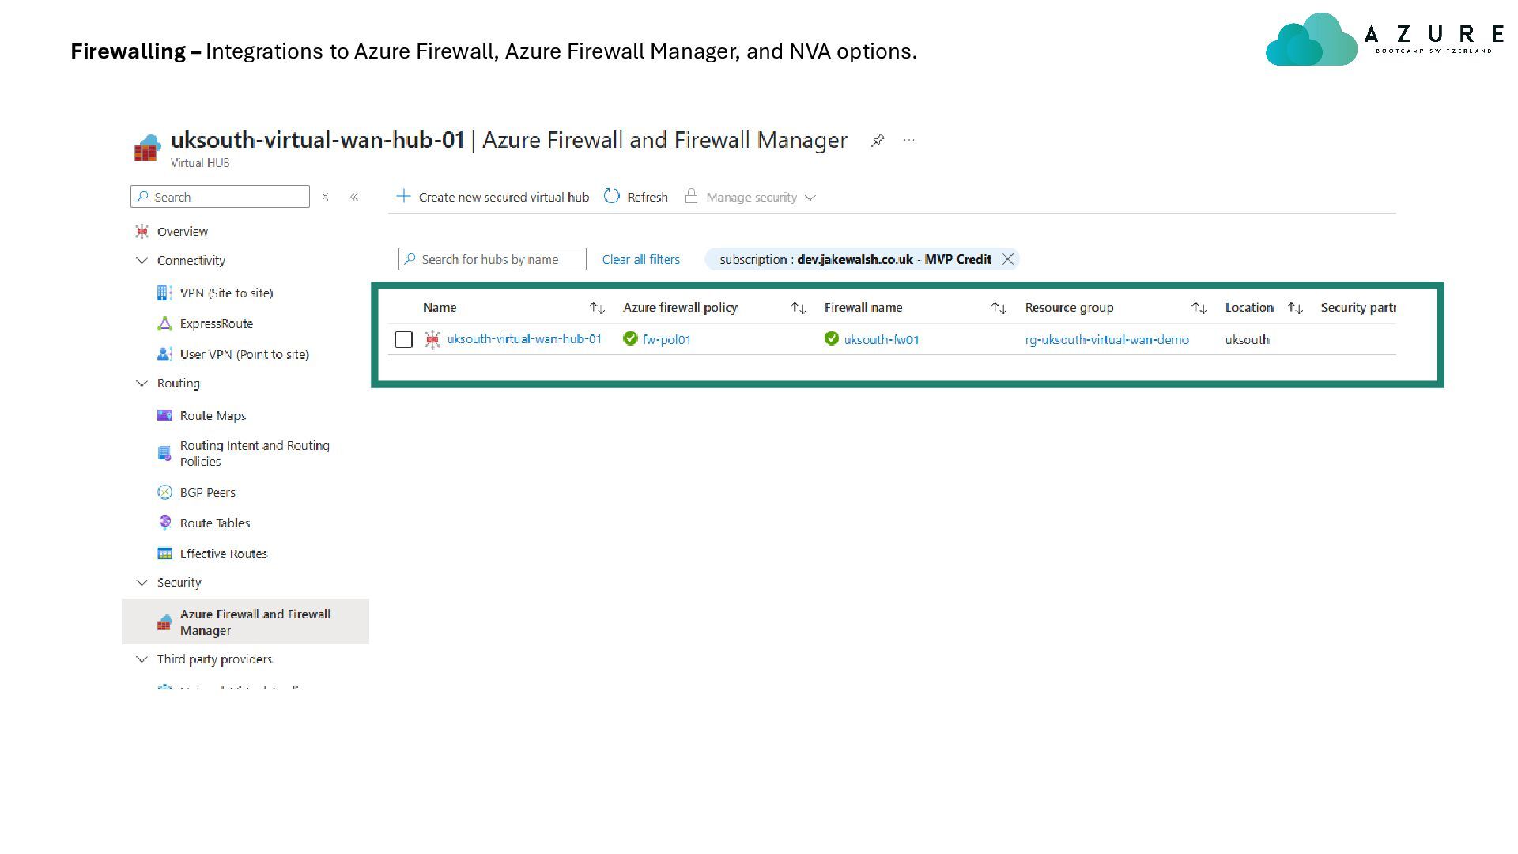The image size is (1518, 854).
Task: Click the Security partner column header
Action: [1358, 308]
